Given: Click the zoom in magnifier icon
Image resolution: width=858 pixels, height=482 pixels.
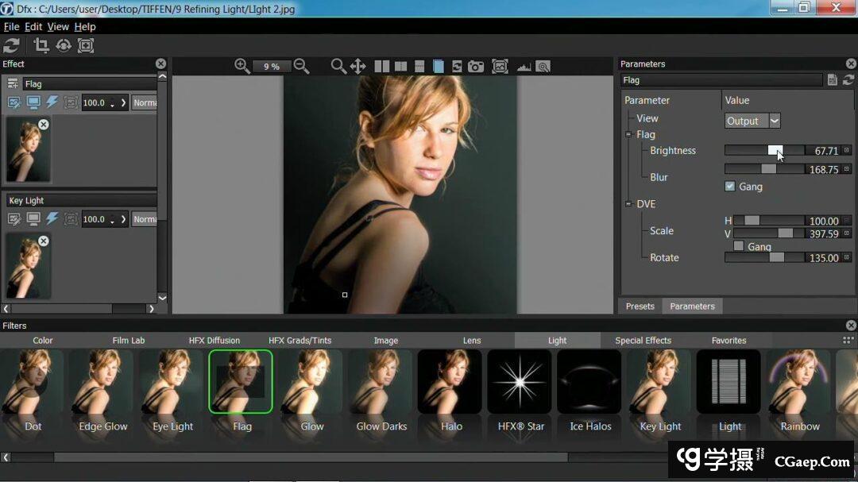Looking at the screenshot, I should (242, 67).
